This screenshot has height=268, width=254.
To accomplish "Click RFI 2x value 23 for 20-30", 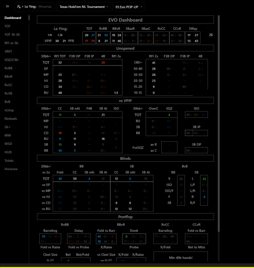I will (153, 81).
